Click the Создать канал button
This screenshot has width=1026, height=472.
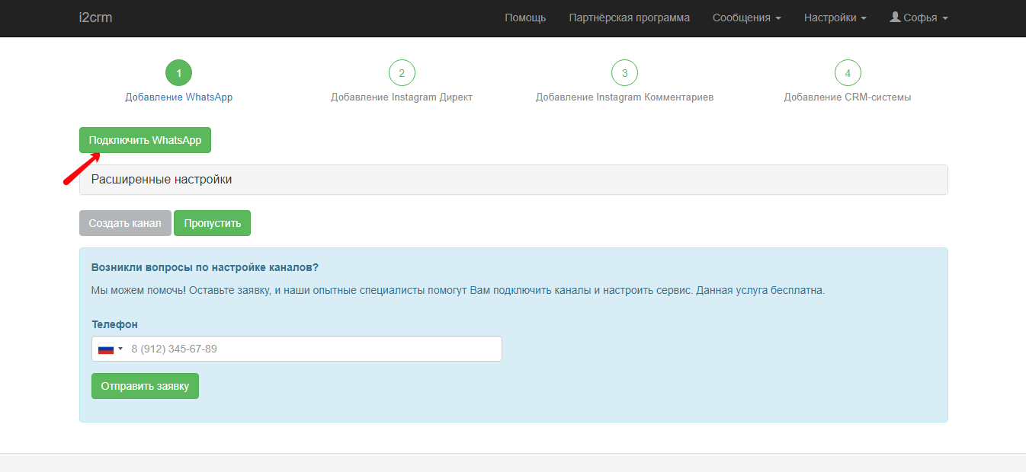coord(125,223)
